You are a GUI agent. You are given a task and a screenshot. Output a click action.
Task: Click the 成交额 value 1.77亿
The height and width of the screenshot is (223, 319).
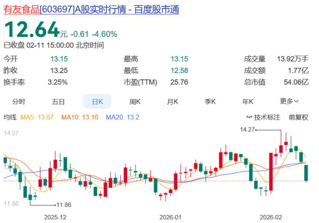pos(298,71)
